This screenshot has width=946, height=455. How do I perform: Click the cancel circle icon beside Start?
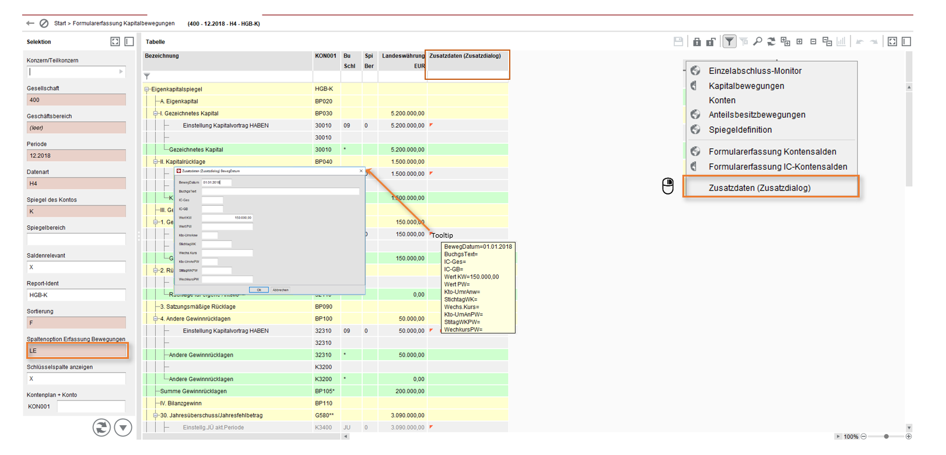tap(44, 23)
